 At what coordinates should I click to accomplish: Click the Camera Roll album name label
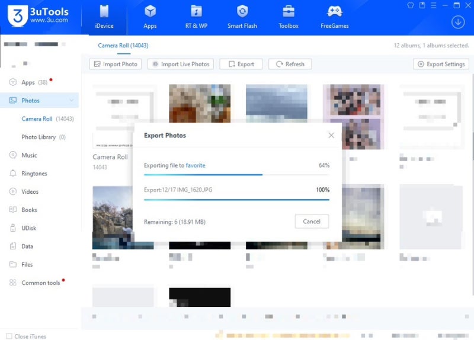[110, 157]
